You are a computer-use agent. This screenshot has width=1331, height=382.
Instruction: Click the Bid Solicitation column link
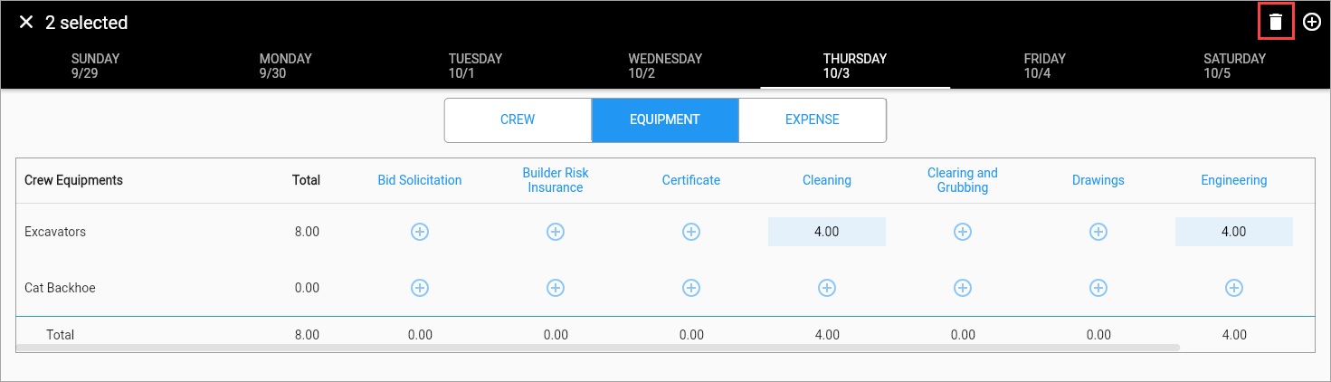(x=420, y=180)
